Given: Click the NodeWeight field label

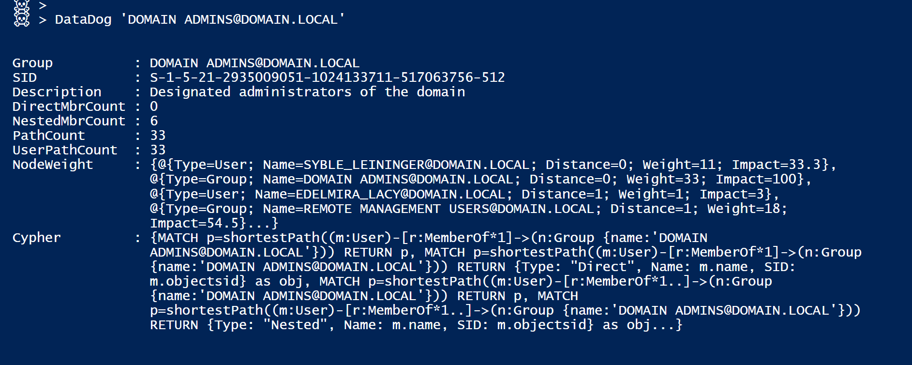Looking at the screenshot, I should click(x=52, y=165).
